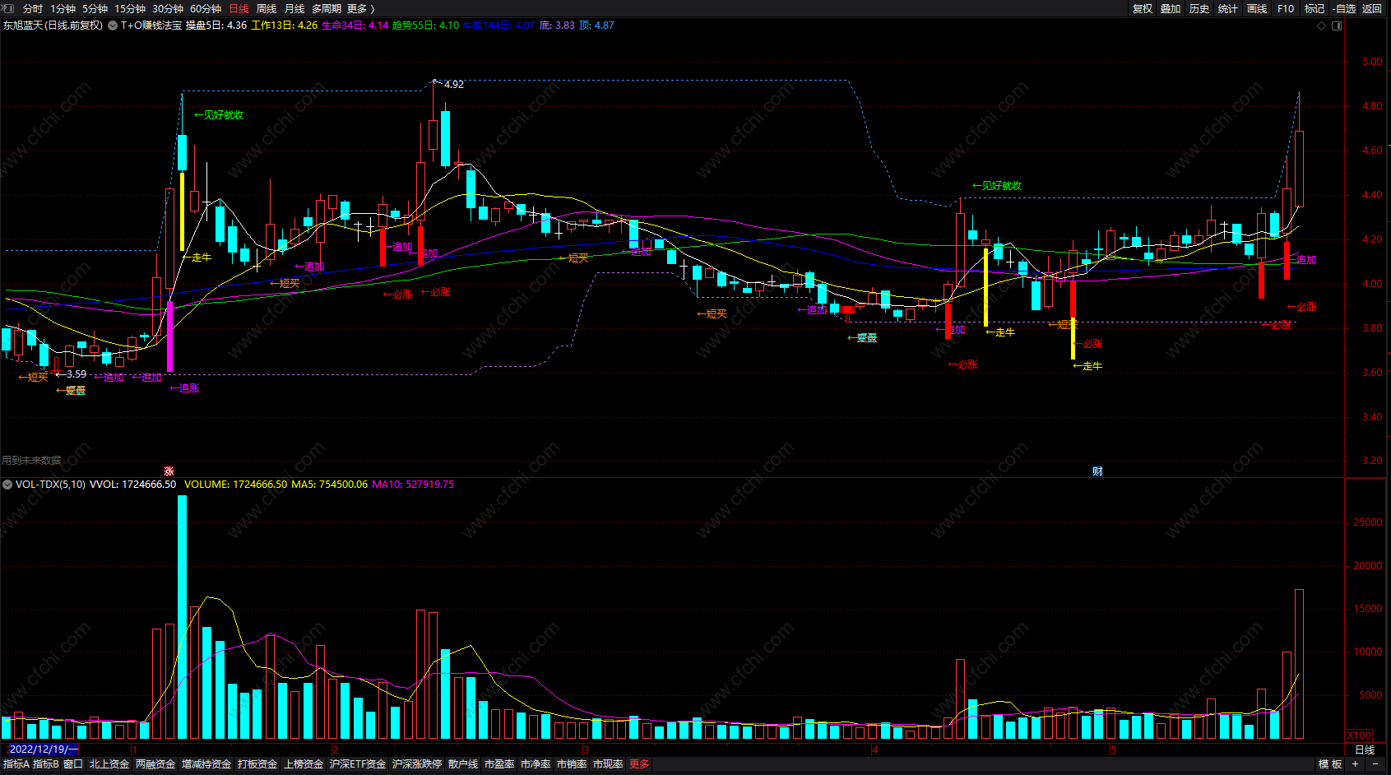Zoom out with the − button

coord(1375,764)
